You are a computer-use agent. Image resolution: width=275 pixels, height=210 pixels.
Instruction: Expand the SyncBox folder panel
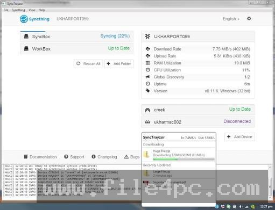77,37
